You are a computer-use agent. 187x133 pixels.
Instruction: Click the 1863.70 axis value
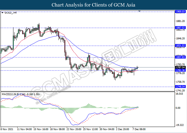click(x=180, y=30)
